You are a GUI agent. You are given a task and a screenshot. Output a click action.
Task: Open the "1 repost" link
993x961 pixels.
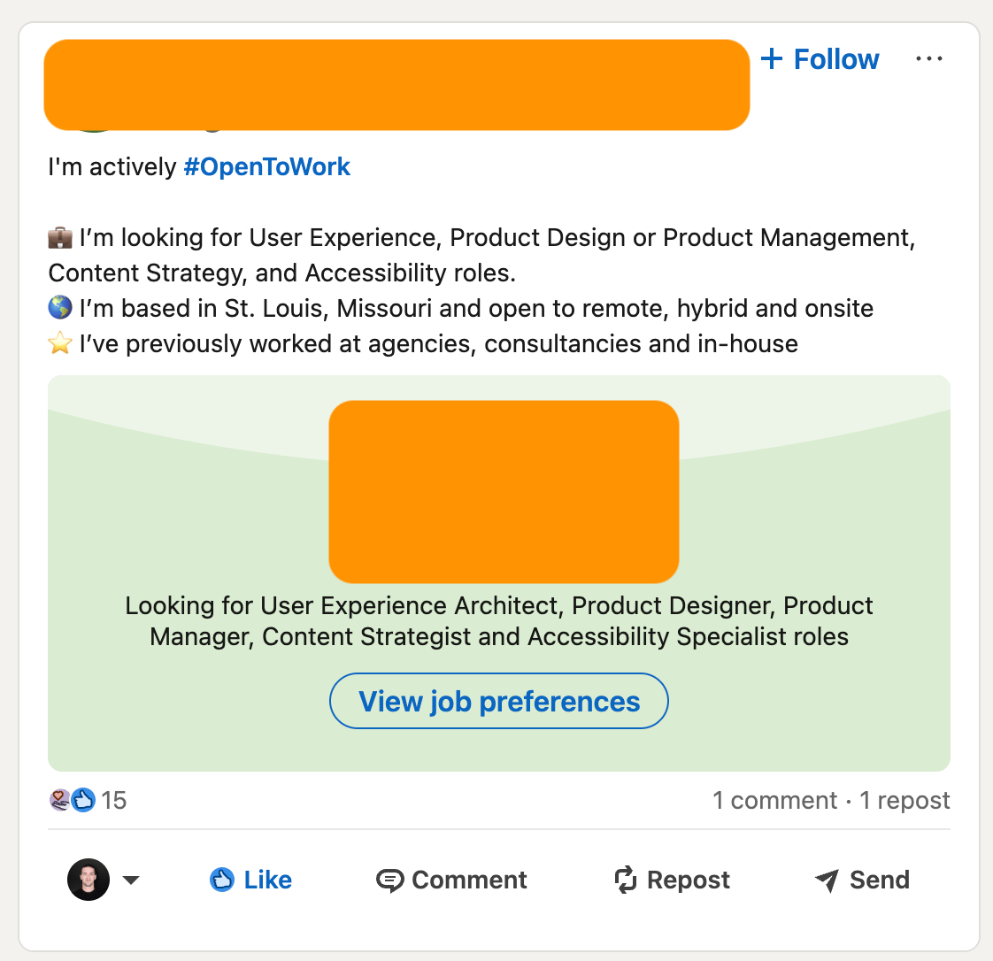point(904,800)
